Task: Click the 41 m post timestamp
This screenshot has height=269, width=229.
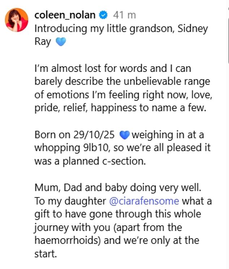Action: point(124,15)
